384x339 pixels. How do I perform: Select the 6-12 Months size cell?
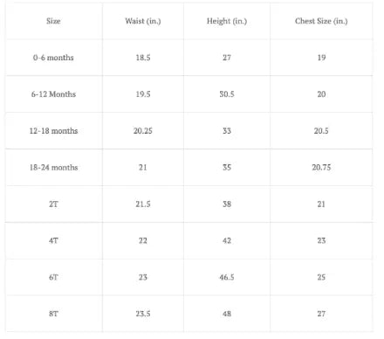click(53, 94)
